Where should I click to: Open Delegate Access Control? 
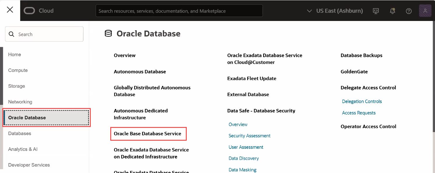pyautogui.click(x=368, y=88)
